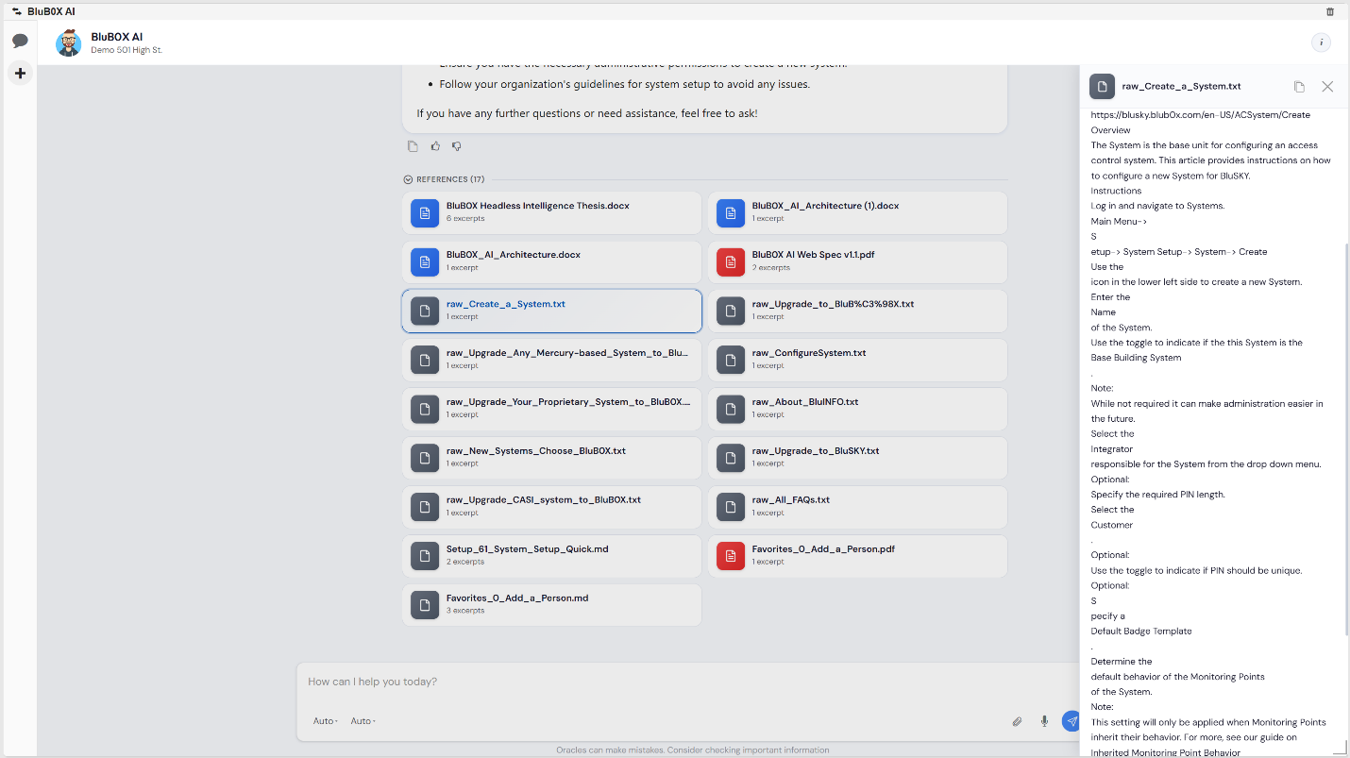Click PDF icon of BluBOX AI Web Spec v1.1.pdf
Screen dimensions: 1350x758
click(x=731, y=261)
